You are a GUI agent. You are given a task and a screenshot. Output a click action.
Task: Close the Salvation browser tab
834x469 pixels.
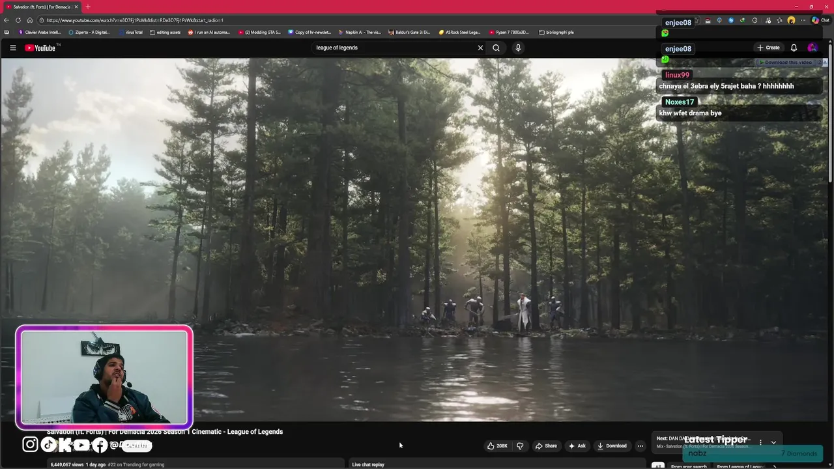click(x=76, y=7)
